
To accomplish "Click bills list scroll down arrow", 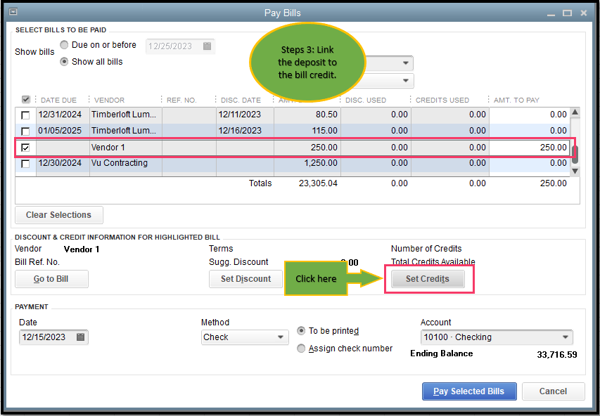I will coord(575,171).
